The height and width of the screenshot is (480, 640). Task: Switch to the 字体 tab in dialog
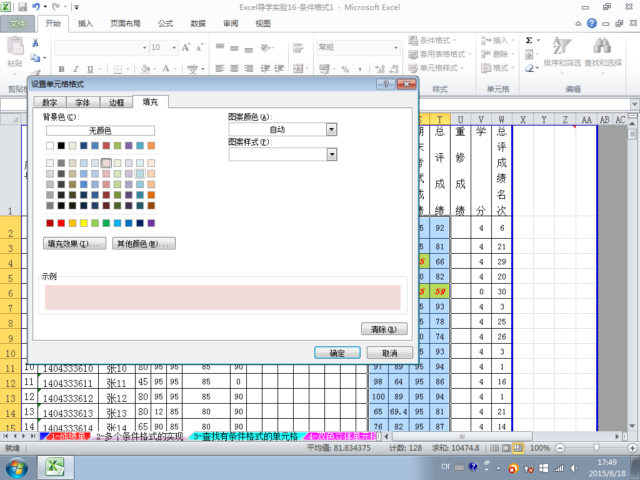click(82, 102)
